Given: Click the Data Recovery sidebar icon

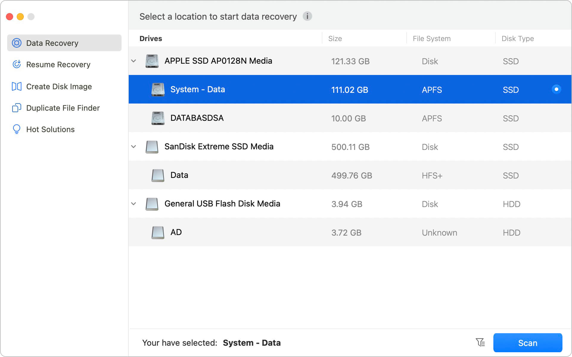Looking at the screenshot, I should 16,43.
